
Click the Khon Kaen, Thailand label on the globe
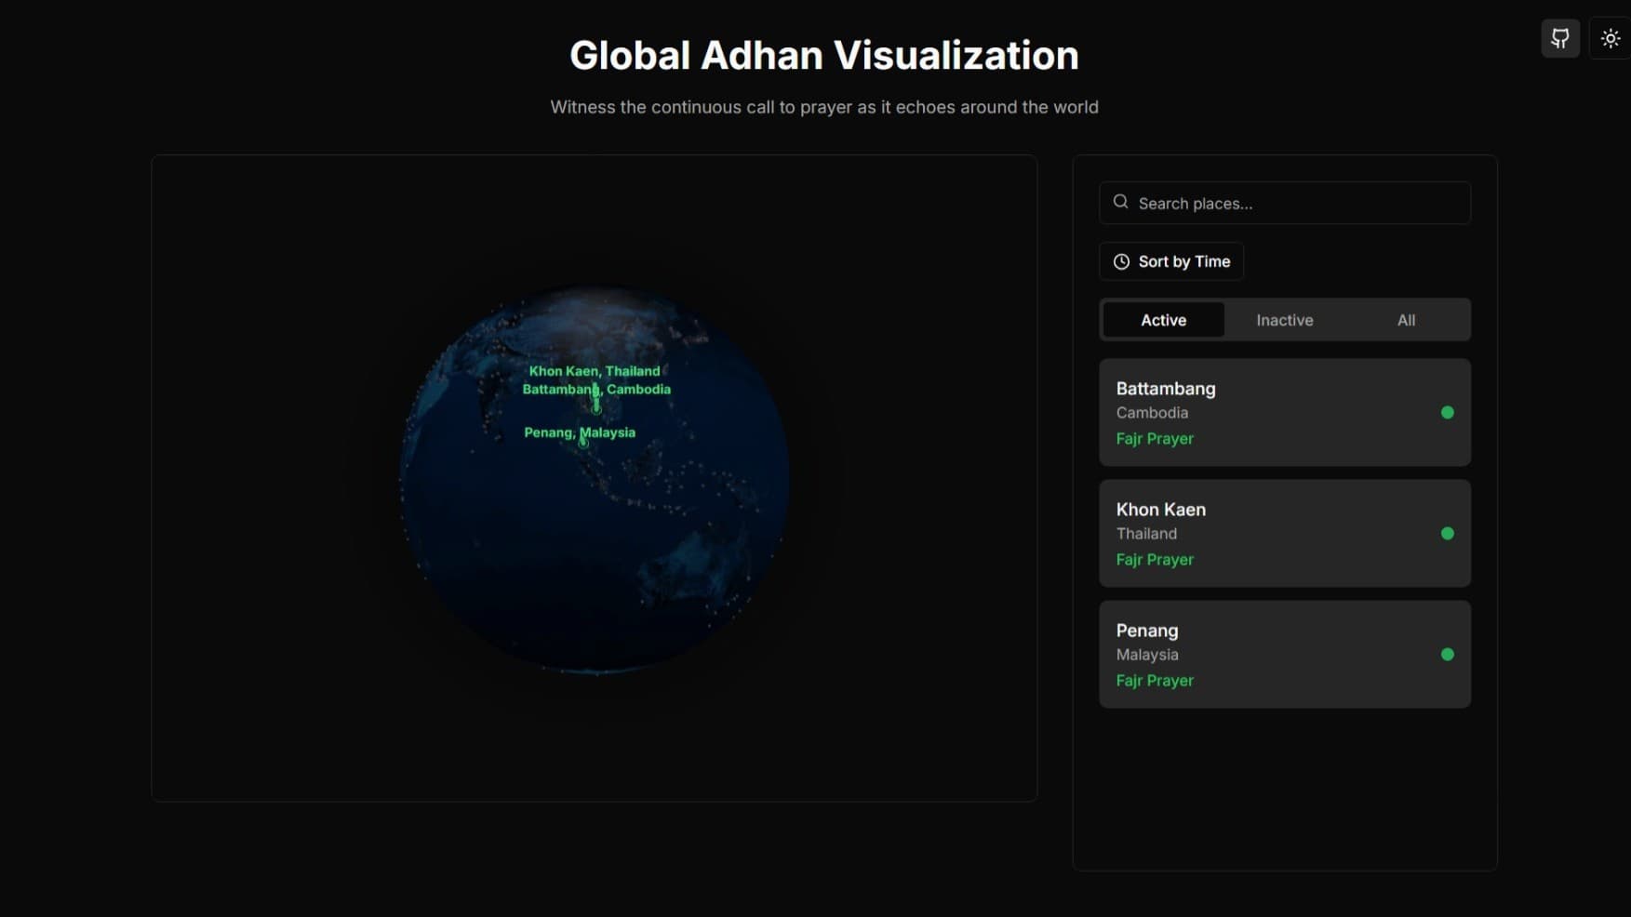tap(594, 370)
